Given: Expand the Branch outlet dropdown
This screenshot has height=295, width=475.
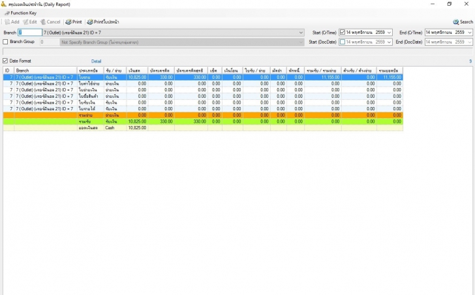Looking at the screenshot, I should [301, 33].
